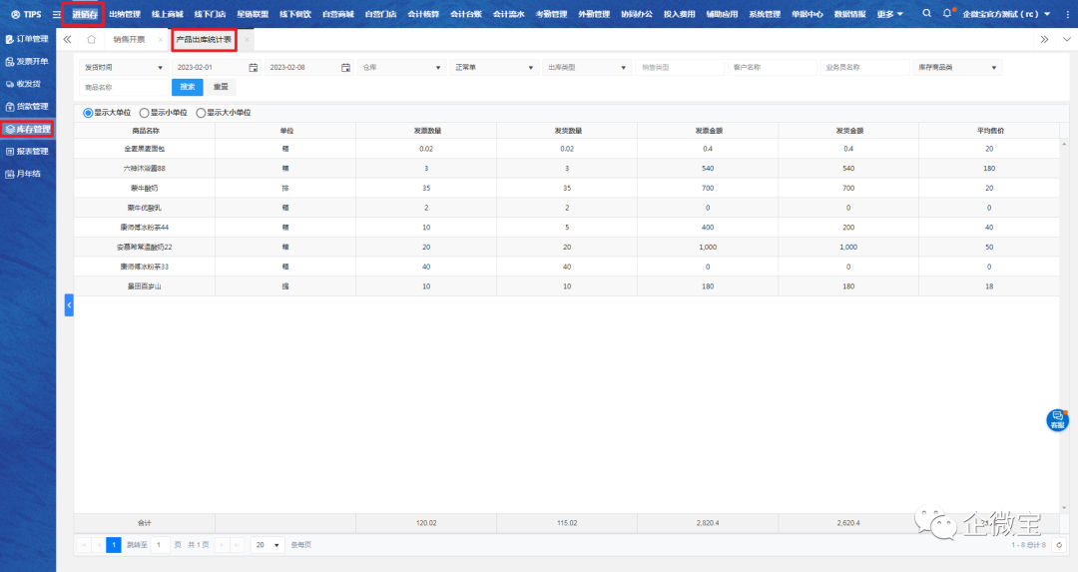The height and width of the screenshot is (572, 1078).
Task: Select 显示小单位 radio option
Action: click(x=145, y=113)
